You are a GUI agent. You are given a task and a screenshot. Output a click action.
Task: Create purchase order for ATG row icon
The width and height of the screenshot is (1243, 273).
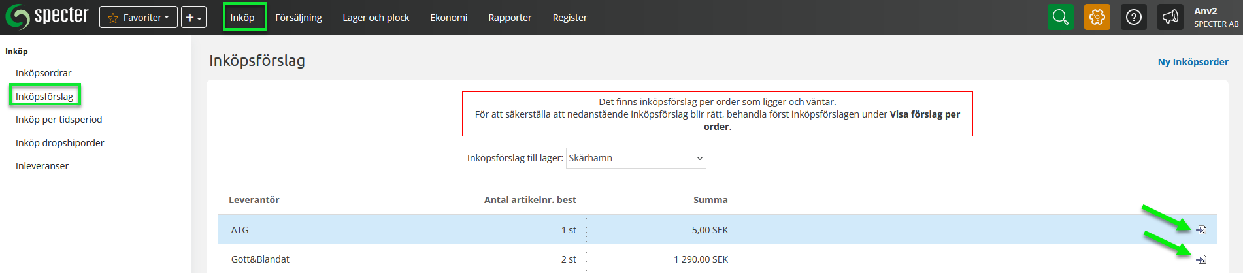click(1201, 230)
